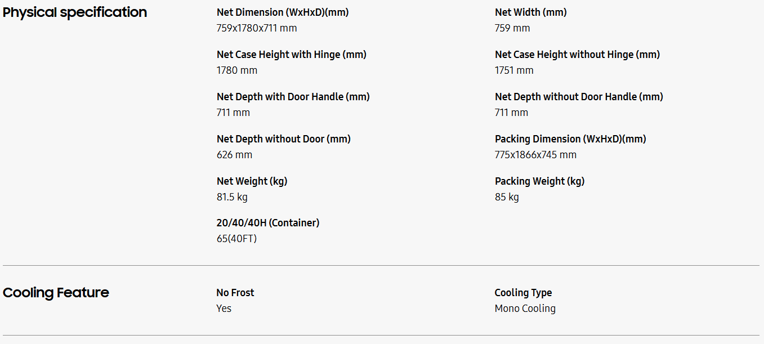Image resolution: width=764 pixels, height=344 pixels.
Task: Click the 81.5 kg net weight value
Action: tap(232, 197)
